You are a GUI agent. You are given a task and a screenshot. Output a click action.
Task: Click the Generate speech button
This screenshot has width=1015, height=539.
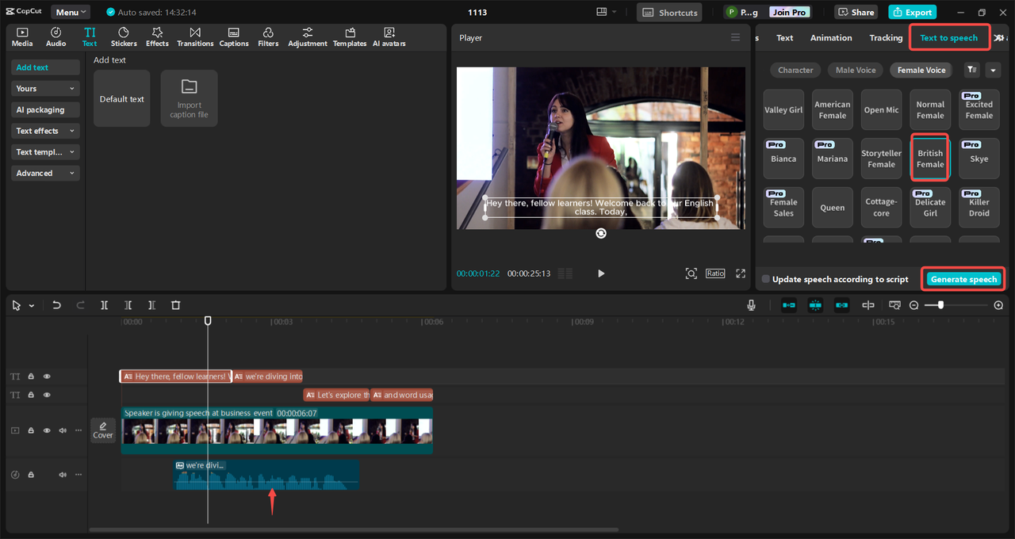[x=963, y=279]
